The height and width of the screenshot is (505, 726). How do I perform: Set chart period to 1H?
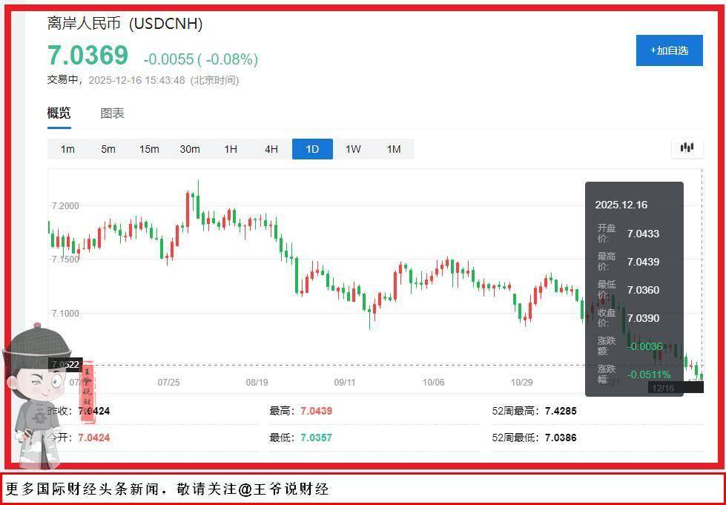point(231,149)
